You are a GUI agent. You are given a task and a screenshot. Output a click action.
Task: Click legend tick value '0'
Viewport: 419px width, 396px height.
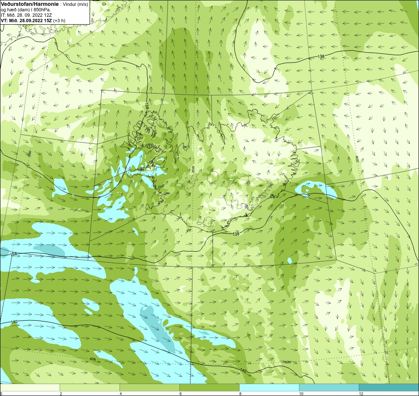tap(1, 393)
